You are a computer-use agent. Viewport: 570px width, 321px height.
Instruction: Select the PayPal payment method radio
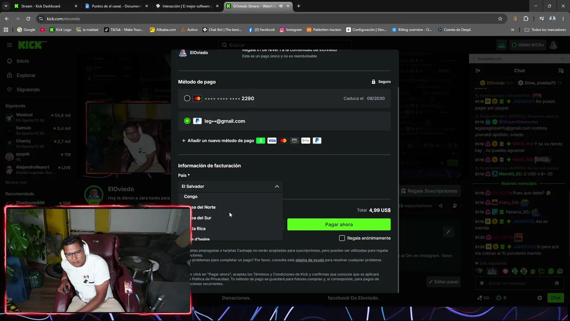click(x=187, y=121)
